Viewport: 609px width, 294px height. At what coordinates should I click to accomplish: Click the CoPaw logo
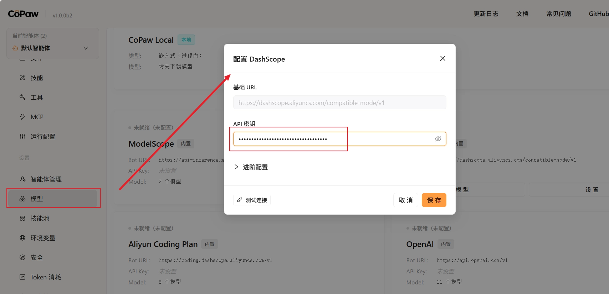click(x=23, y=14)
